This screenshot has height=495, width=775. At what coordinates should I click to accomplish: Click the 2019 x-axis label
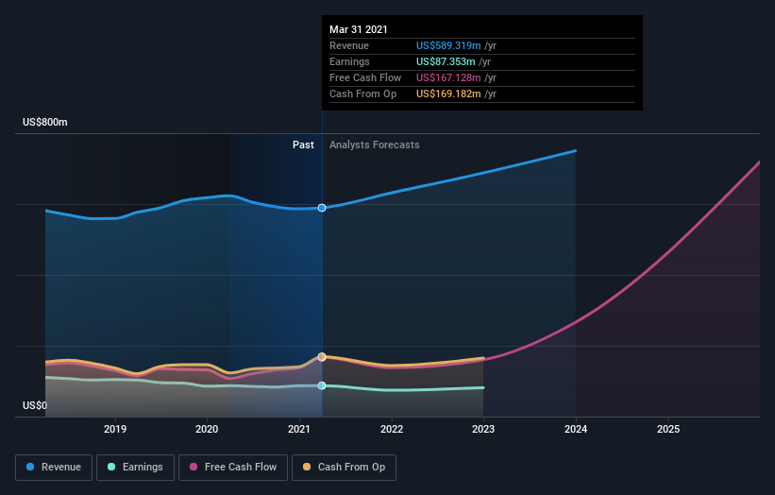tap(114, 429)
